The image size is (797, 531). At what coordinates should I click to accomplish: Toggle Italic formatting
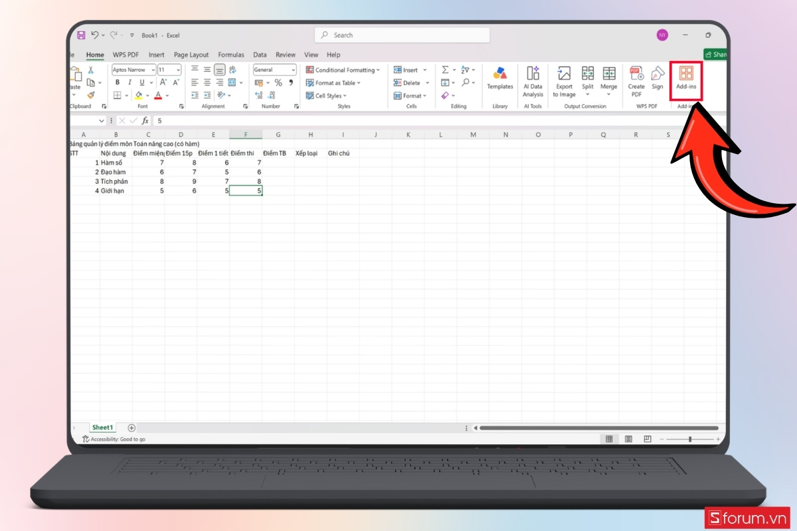click(x=130, y=82)
